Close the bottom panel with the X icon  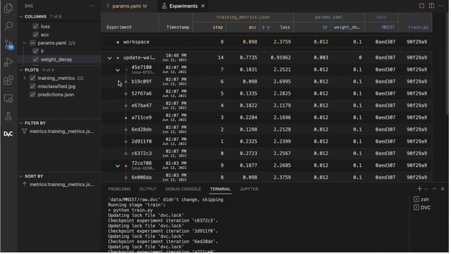(x=443, y=189)
